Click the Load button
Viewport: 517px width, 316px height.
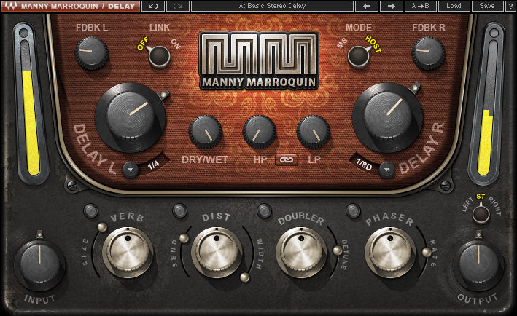pos(454,6)
